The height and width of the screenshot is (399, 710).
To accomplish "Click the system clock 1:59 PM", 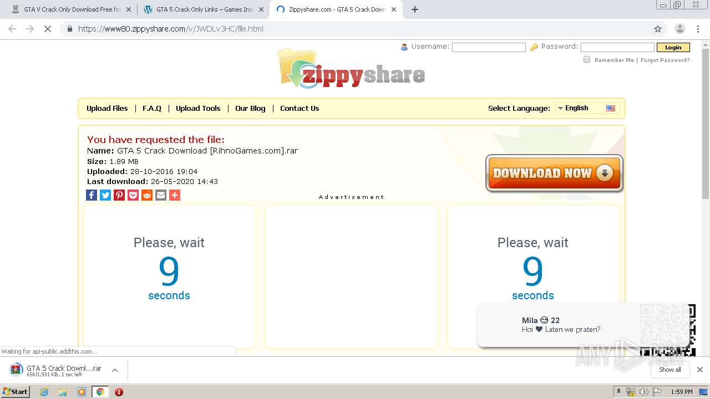I will [x=682, y=392].
